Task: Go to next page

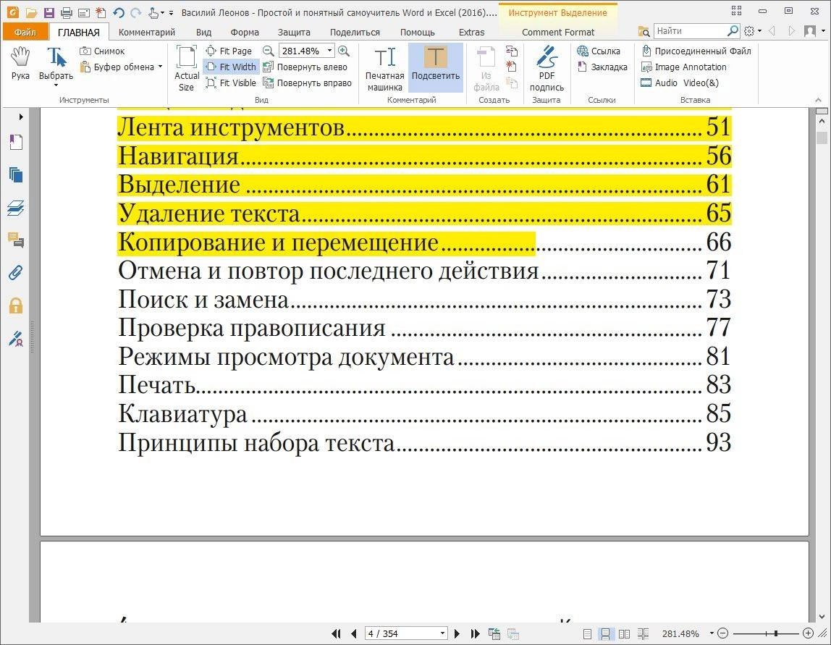Action: pos(457,633)
